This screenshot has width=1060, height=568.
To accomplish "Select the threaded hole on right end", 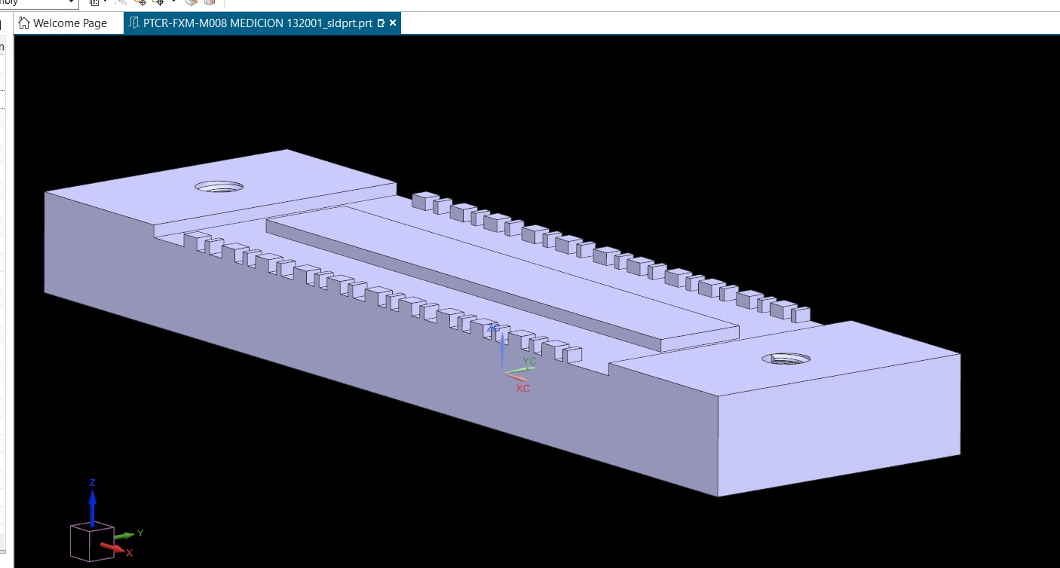I will [x=786, y=359].
